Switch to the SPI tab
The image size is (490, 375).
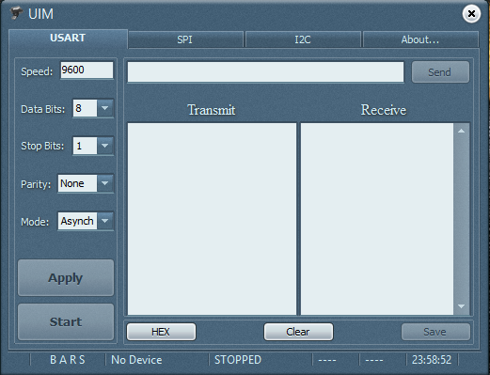click(185, 39)
